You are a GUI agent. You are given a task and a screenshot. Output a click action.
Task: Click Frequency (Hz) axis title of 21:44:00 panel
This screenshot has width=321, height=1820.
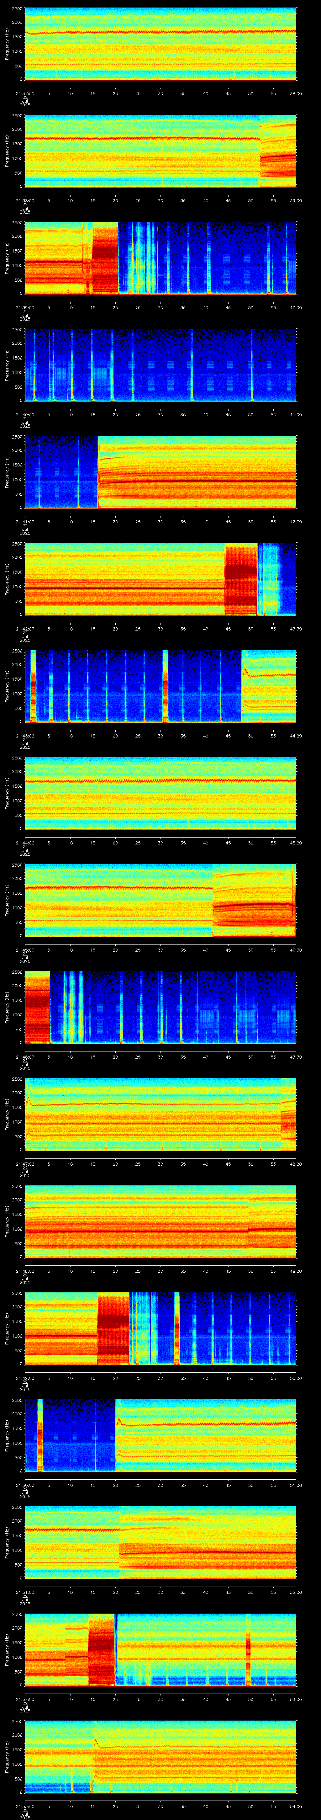coord(7,793)
